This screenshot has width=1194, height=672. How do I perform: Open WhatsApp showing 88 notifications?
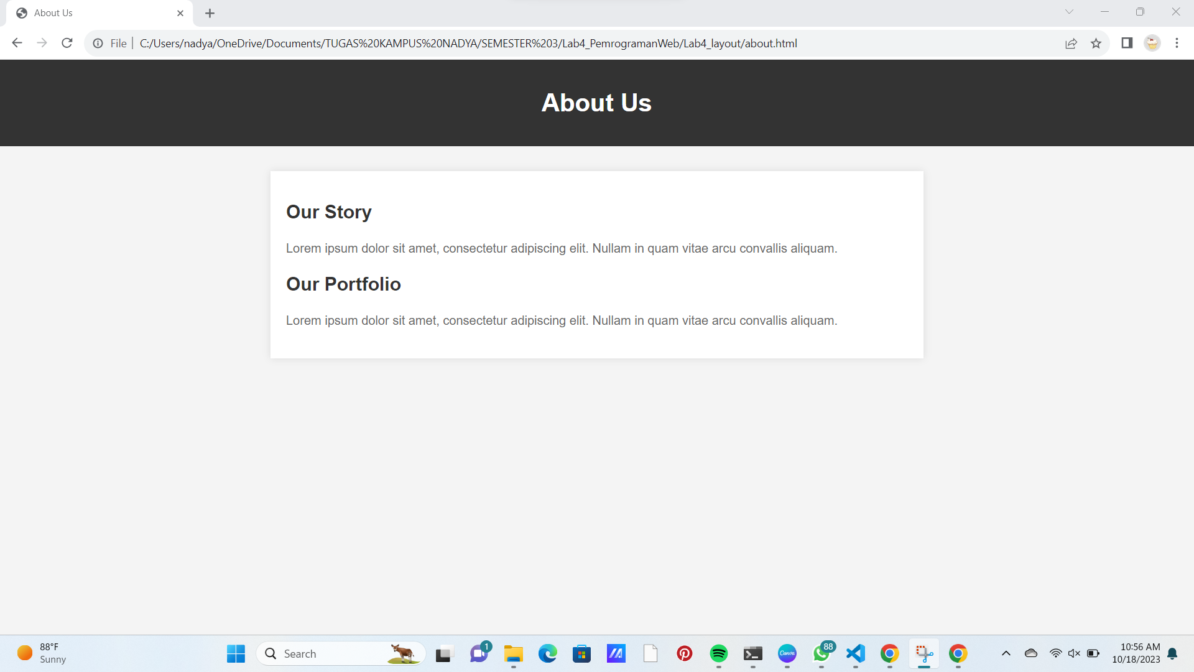[821, 653]
